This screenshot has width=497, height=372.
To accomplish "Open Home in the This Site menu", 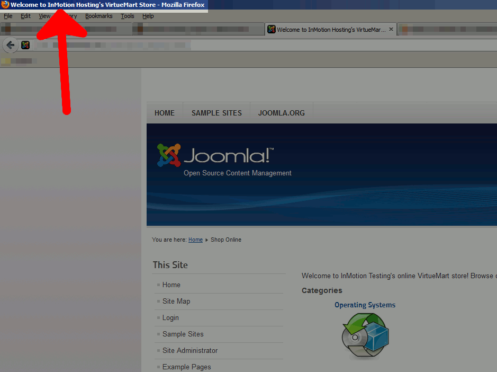I will (171, 285).
